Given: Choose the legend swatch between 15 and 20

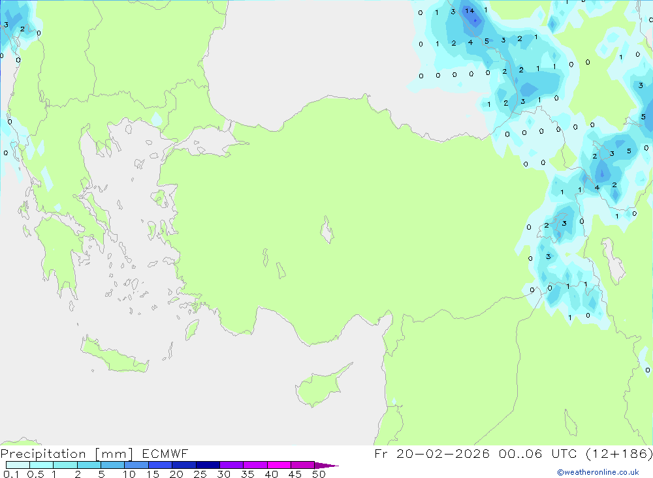Looking at the screenshot, I should pyautogui.click(x=161, y=465).
